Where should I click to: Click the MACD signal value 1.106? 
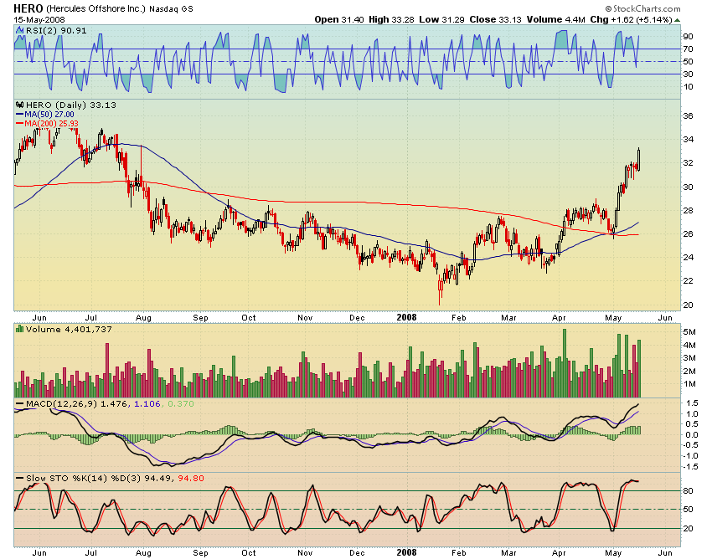tap(147, 403)
